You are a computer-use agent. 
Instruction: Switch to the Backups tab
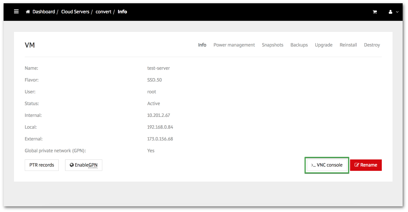299,45
